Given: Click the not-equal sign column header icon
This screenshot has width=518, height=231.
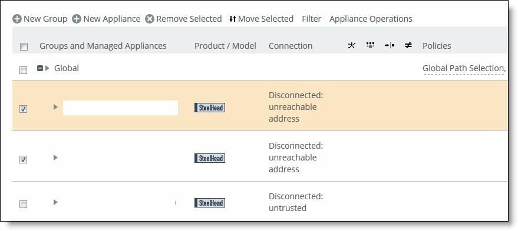Looking at the screenshot, I should click(x=408, y=45).
